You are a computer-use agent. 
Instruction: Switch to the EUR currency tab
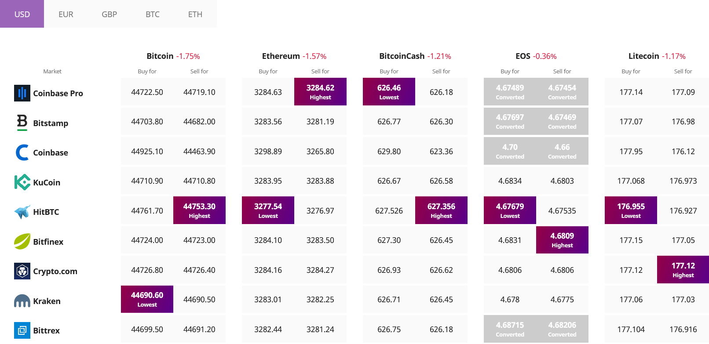[x=66, y=14]
